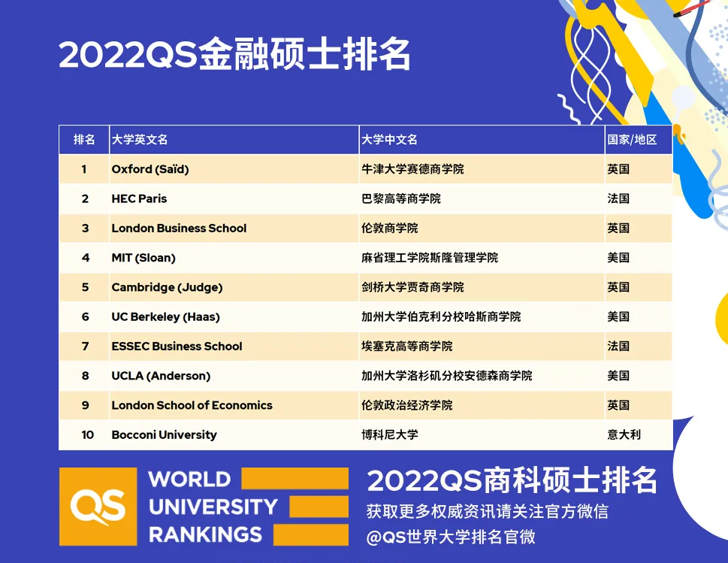The width and height of the screenshot is (728, 563).
Task: Click the 剑桥大学贾奇商学院 cell
Action: tap(482, 287)
